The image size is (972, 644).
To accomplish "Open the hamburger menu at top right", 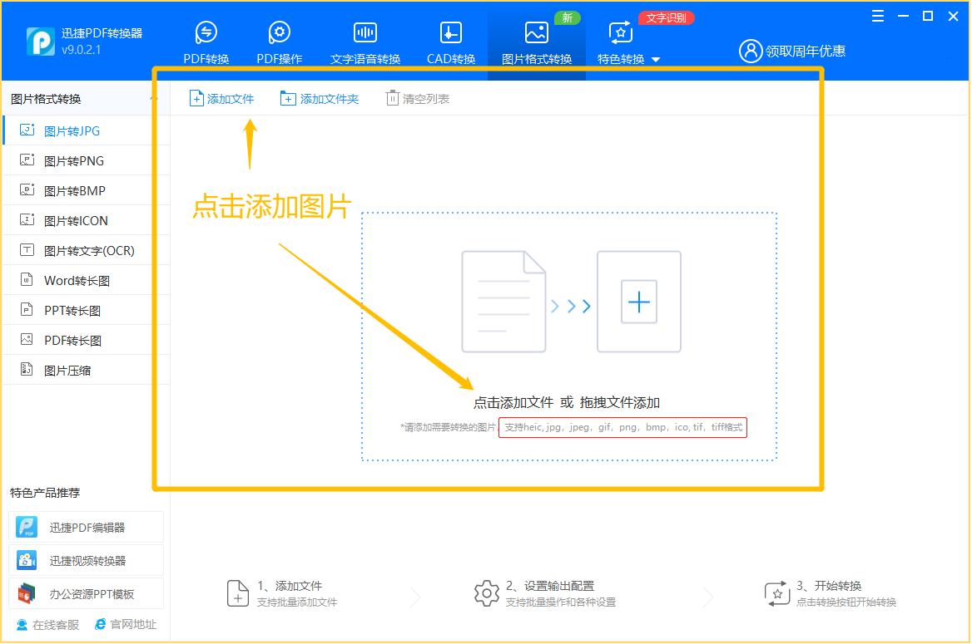I will coord(877,16).
